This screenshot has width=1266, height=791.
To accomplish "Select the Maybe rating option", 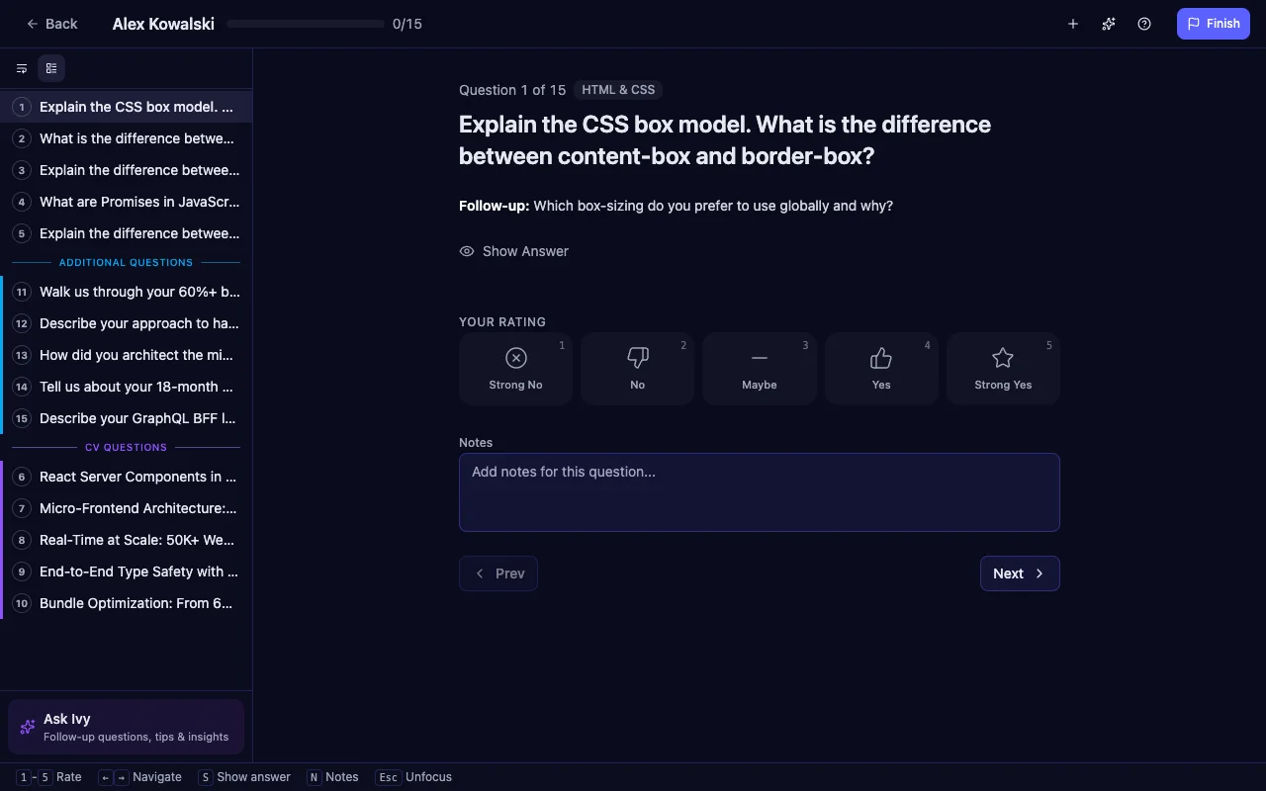I will pos(759,369).
